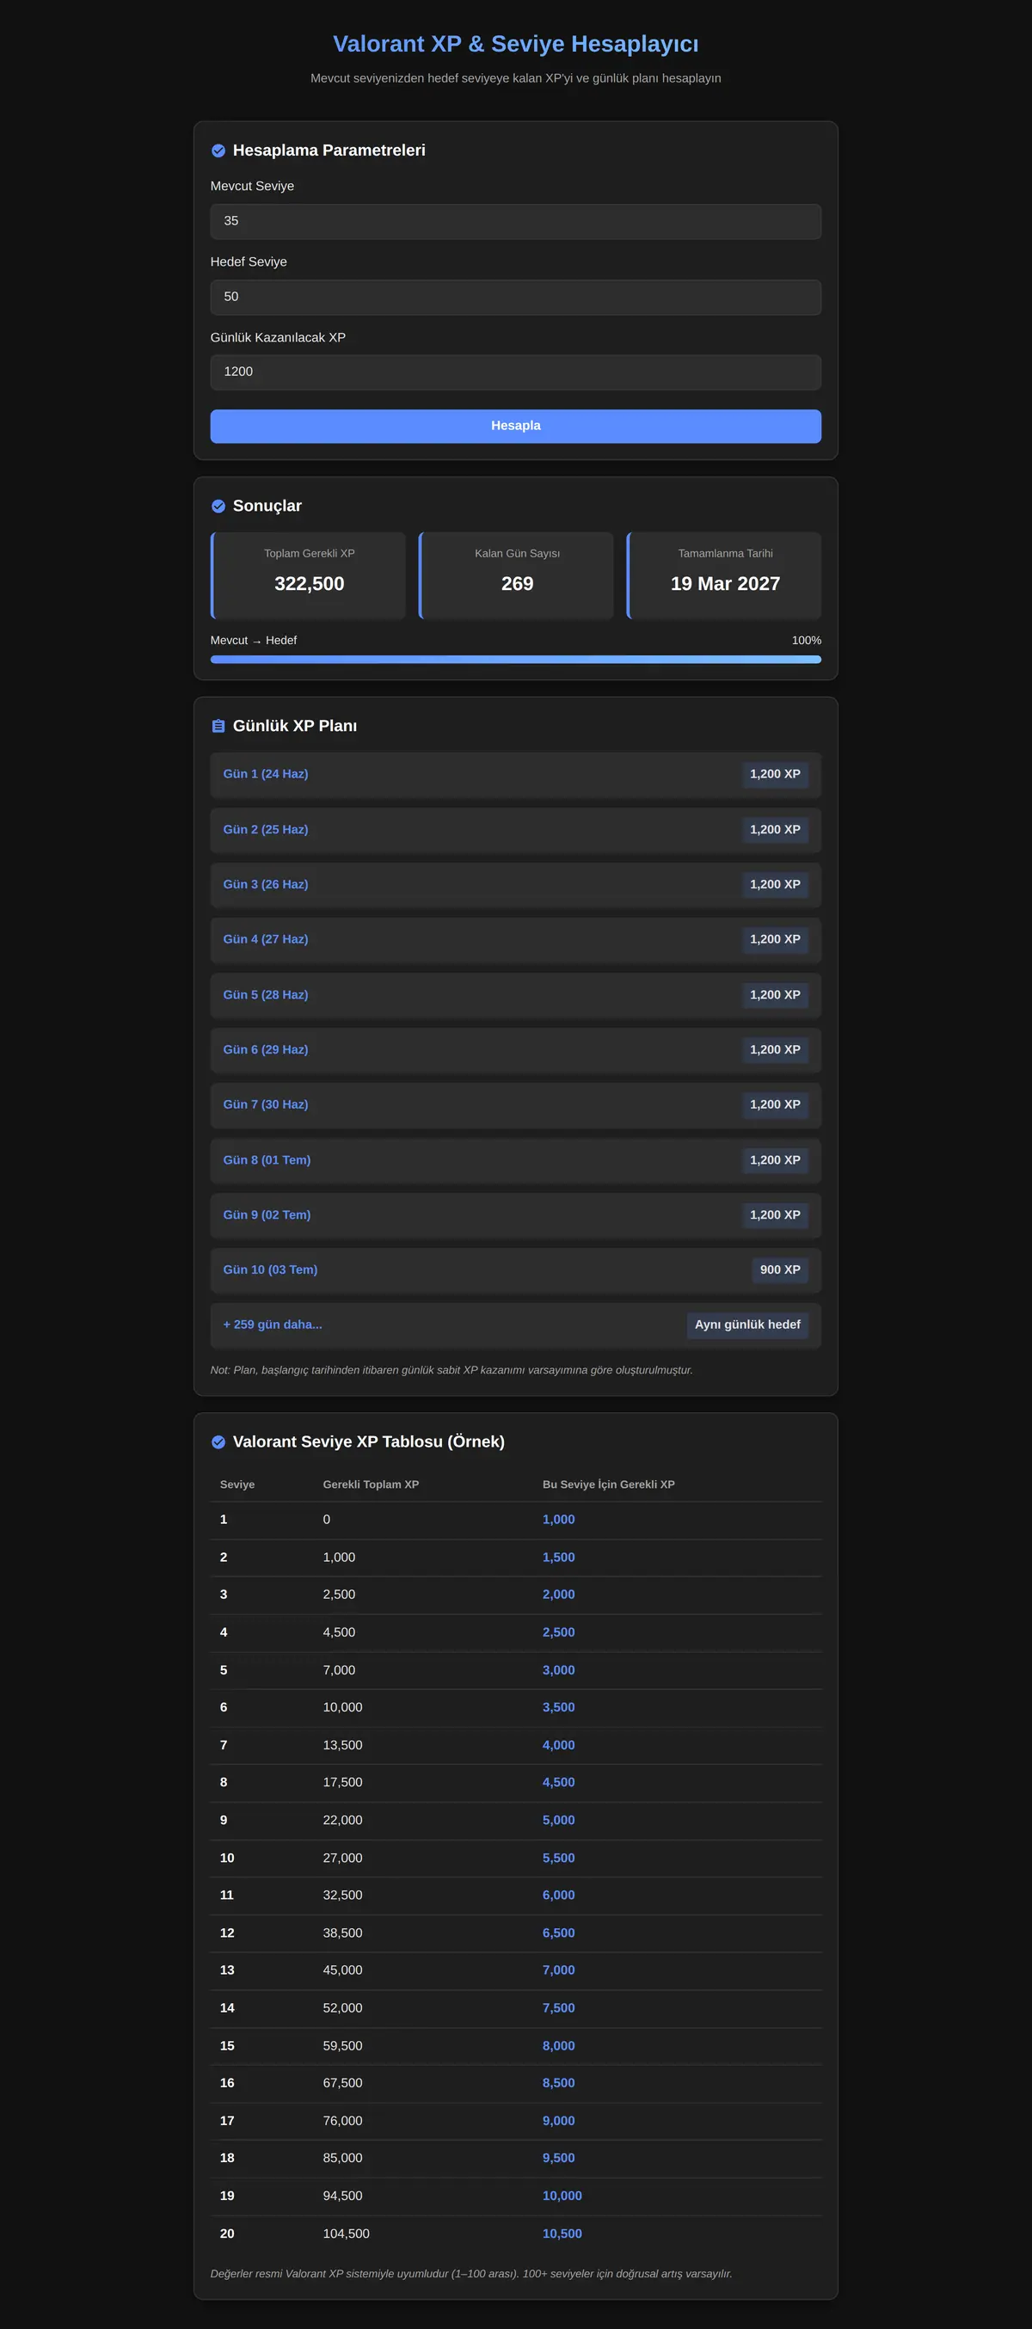Viewport: 1032px width, 2329px height.
Task: Click the Valorant Seviye XP Tablosu icon
Action: (218, 1442)
